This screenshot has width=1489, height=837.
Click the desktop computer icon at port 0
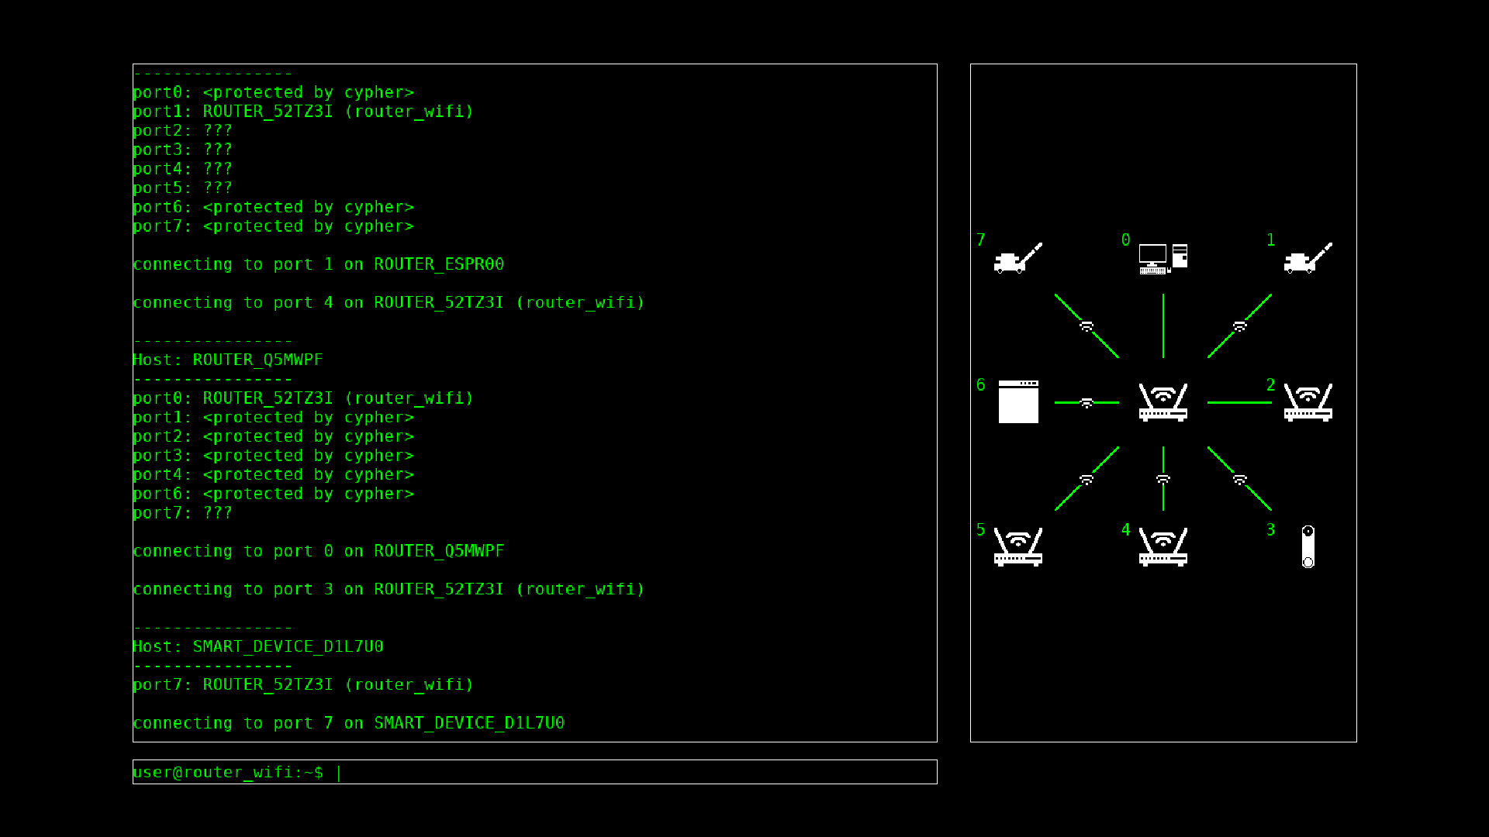point(1163,258)
